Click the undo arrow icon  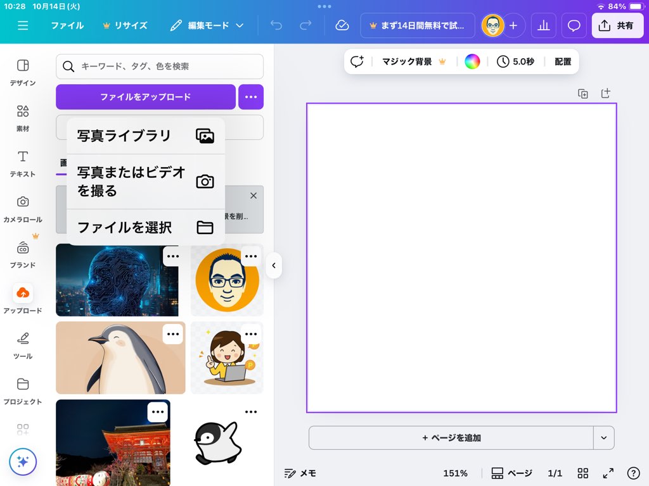click(x=276, y=26)
